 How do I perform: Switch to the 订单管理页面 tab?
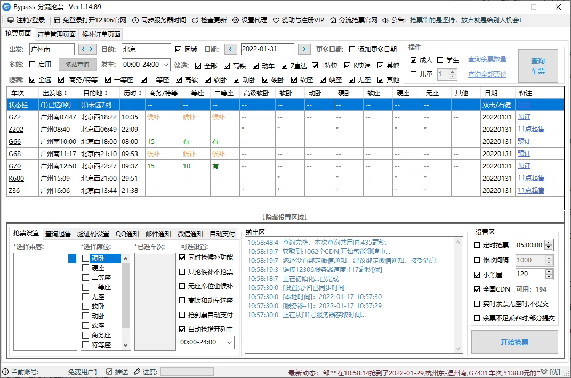coord(55,33)
